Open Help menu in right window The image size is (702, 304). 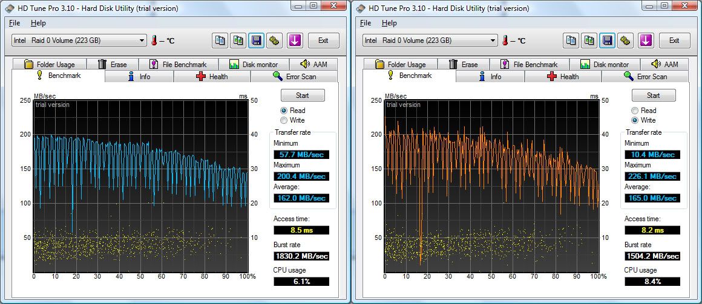coord(389,23)
